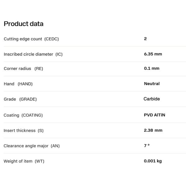This screenshot has height=186, width=186.
Task: Click the 6.35 mm value
Action: (x=153, y=54)
